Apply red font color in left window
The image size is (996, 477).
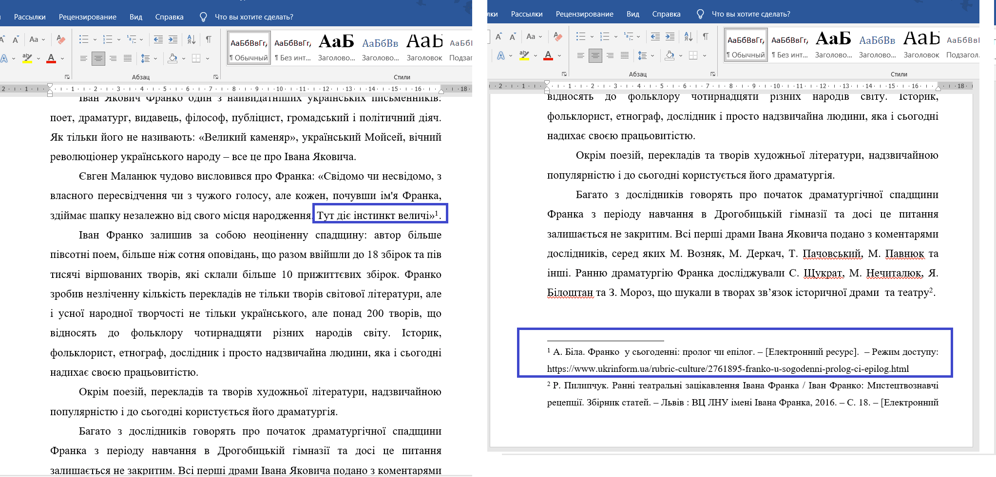click(x=51, y=59)
